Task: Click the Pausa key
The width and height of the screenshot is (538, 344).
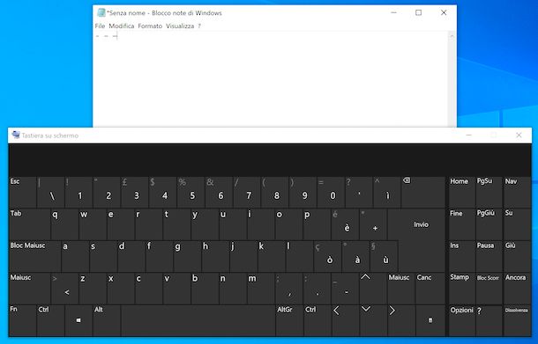Action: 489,256
